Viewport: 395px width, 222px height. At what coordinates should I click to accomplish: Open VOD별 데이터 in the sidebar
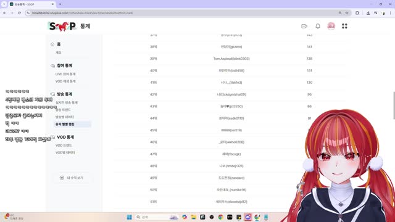click(65, 152)
